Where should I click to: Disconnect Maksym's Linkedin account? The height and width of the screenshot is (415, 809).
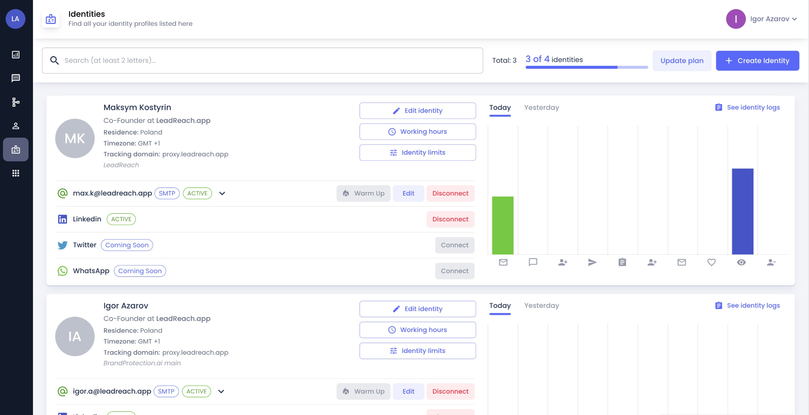450,219
